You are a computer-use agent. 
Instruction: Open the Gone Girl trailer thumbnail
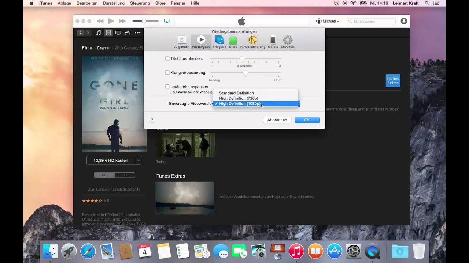pyautogui.click(x=185, y=144)
